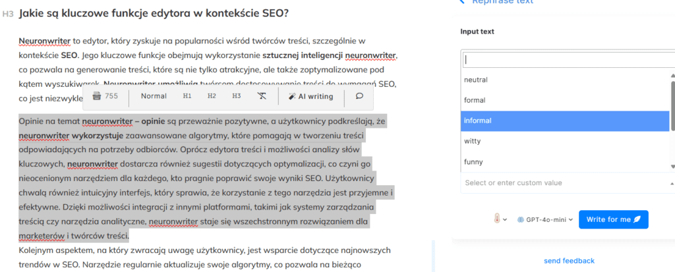Click the tone list search input field

tap(567, 60)
